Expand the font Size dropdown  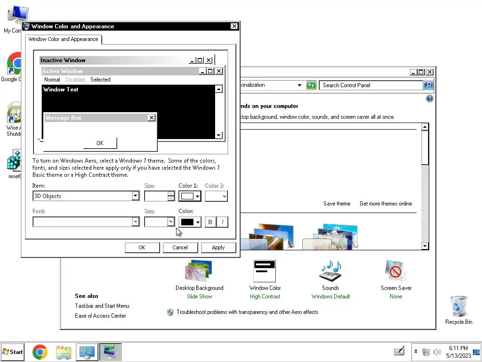point(170,222)
